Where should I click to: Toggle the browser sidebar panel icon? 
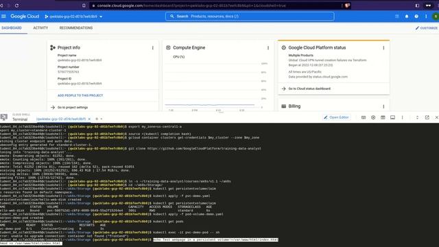tap(417, 5)
